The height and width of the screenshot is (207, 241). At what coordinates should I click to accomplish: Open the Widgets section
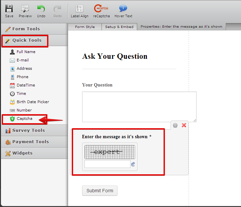(22, 153)
